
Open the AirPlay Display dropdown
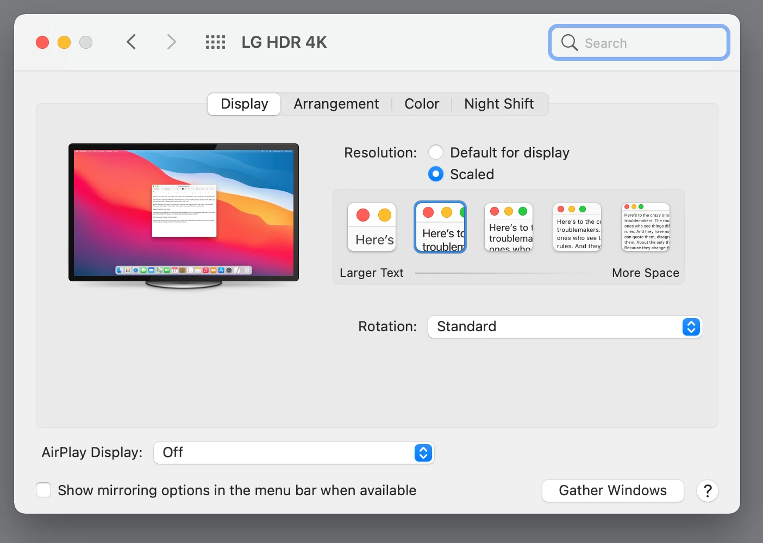(x=293, y=453)
